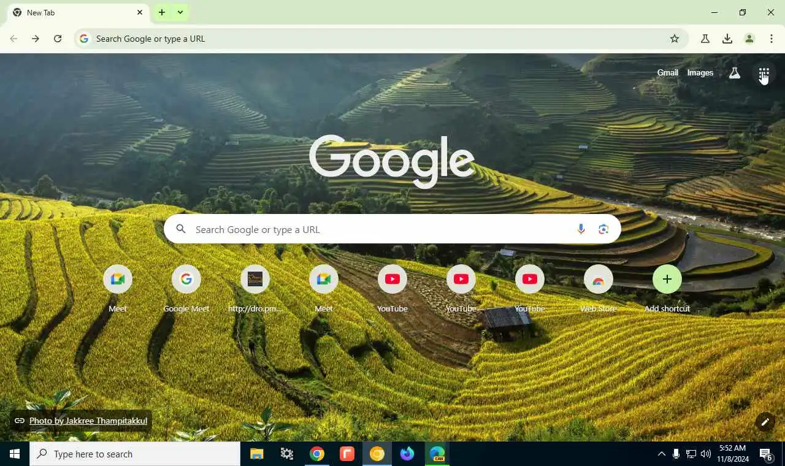This screenshot has width=785, height=466.
Task: Open Google Chrome taskbar icon
Action: point(317,454)
